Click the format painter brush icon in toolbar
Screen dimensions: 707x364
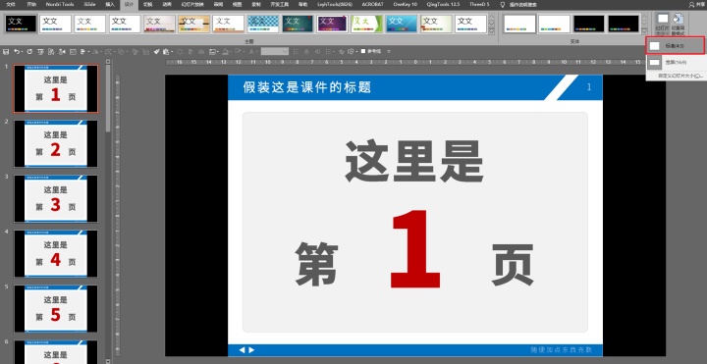pyautogui.click(x=156, y=51)
